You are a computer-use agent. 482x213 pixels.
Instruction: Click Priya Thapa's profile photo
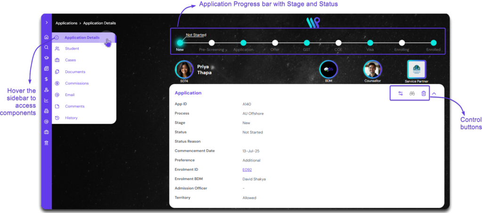184,69
